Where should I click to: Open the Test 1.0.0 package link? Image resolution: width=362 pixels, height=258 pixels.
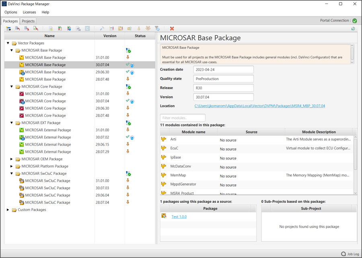click(x=179, y=217)
